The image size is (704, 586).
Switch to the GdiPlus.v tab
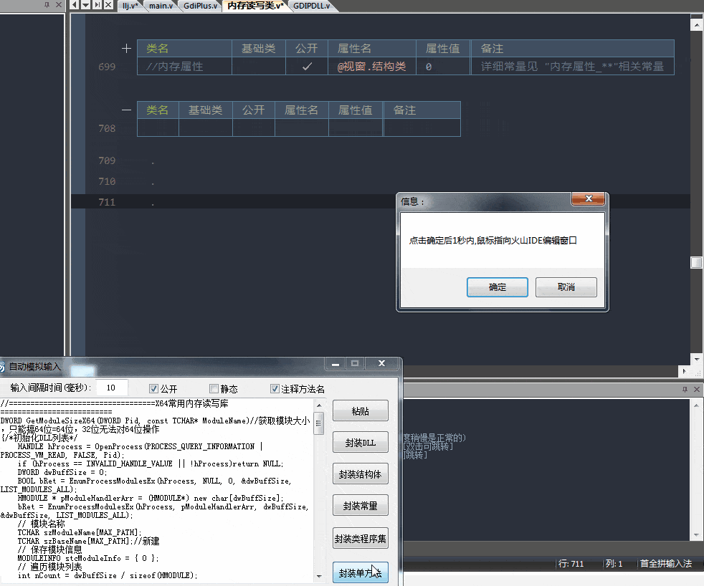(200, 6)
